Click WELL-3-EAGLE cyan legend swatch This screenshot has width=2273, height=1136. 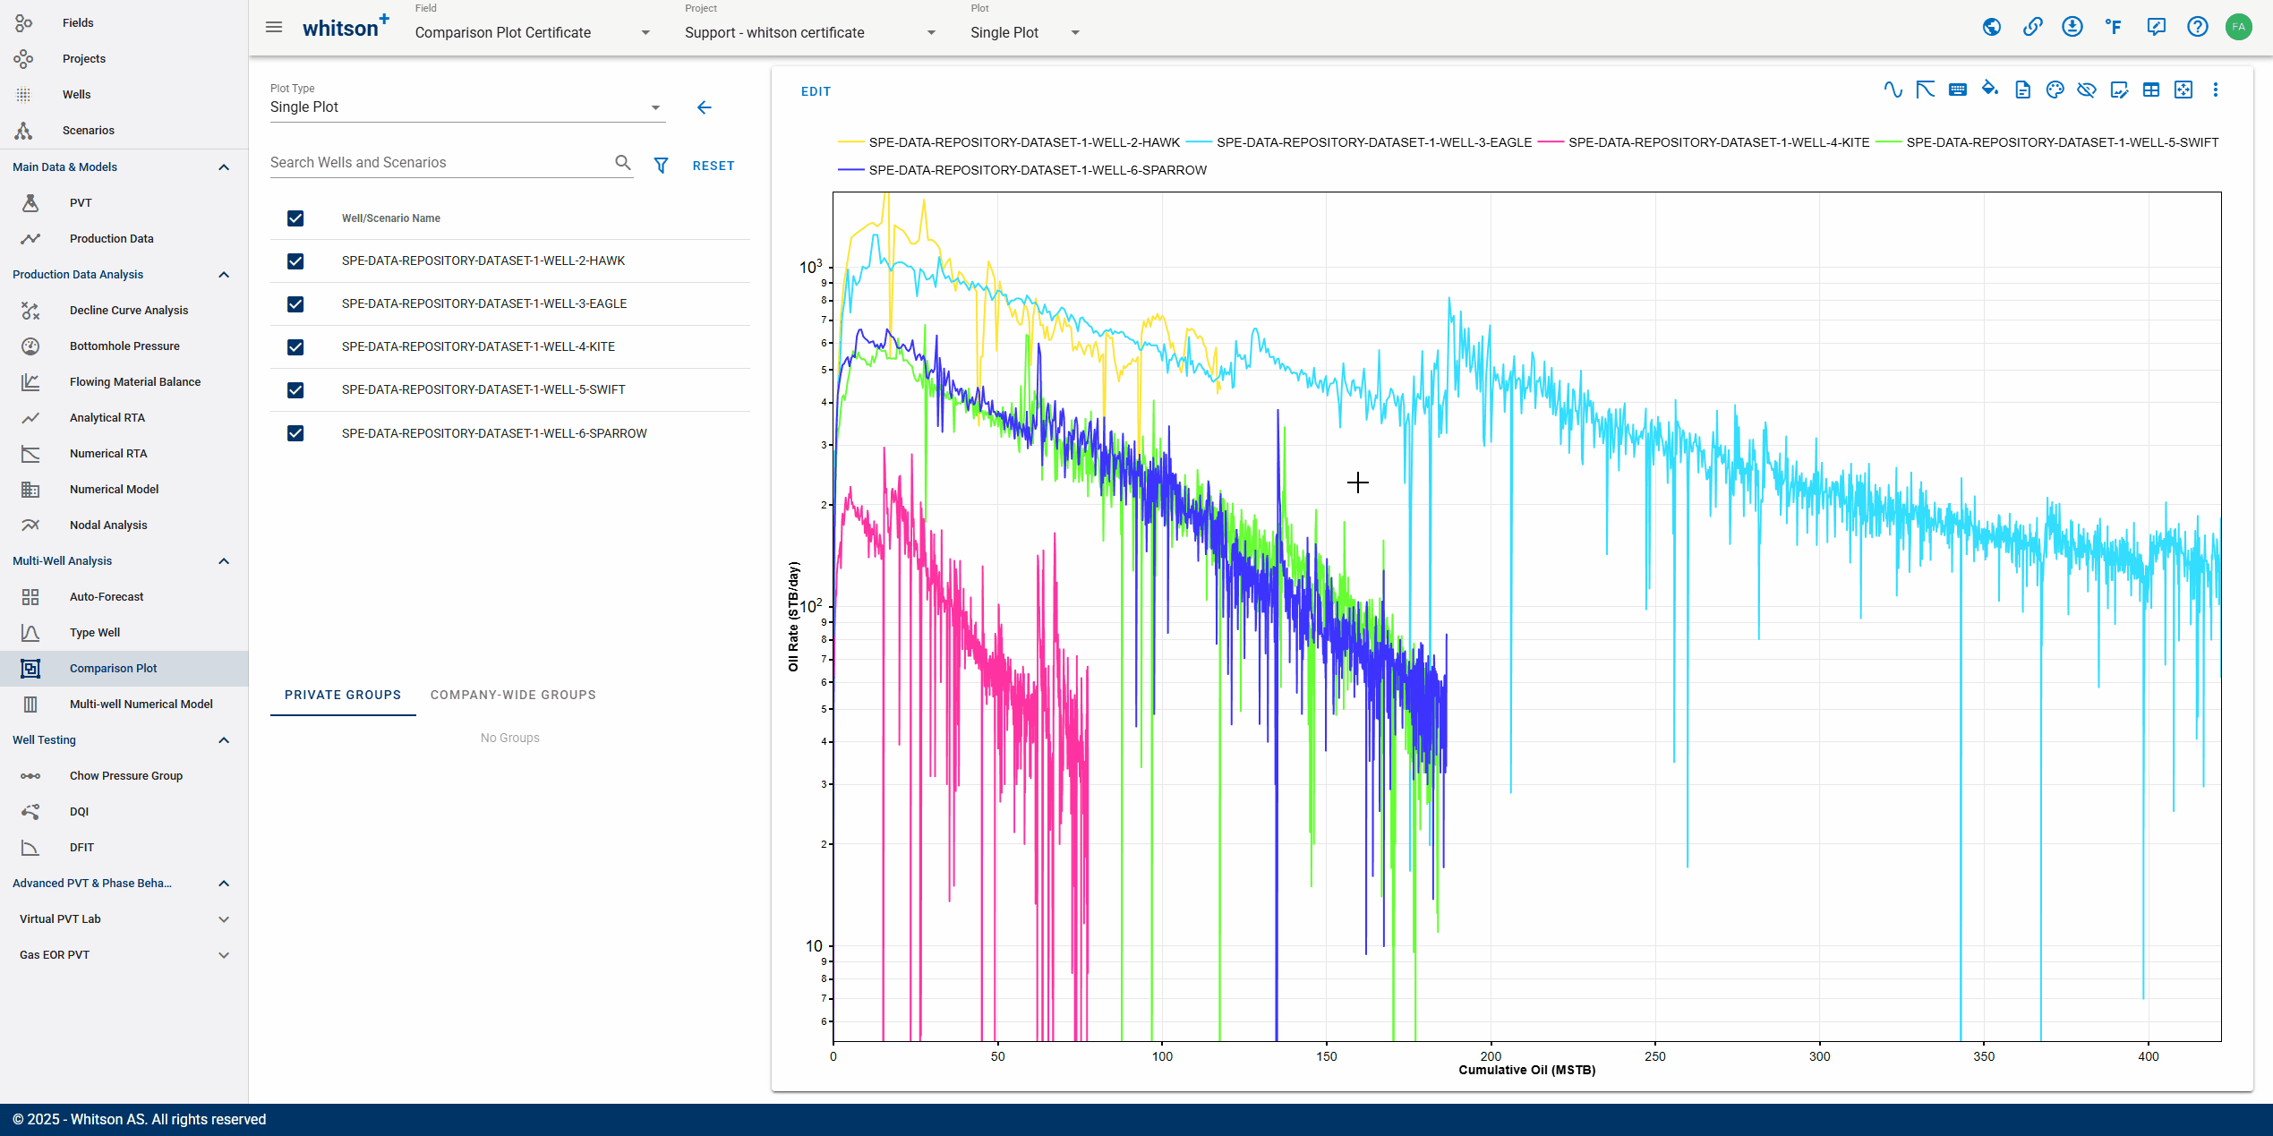coord(1199,142)
